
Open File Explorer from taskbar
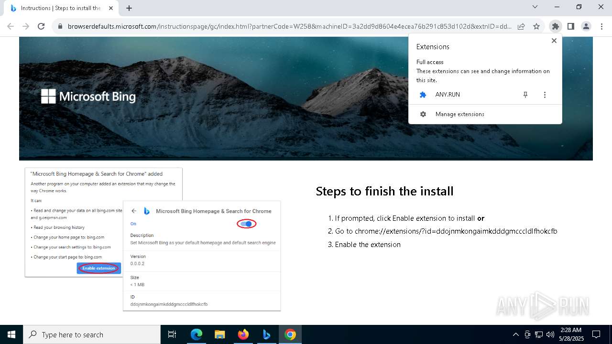coord(220,334)
